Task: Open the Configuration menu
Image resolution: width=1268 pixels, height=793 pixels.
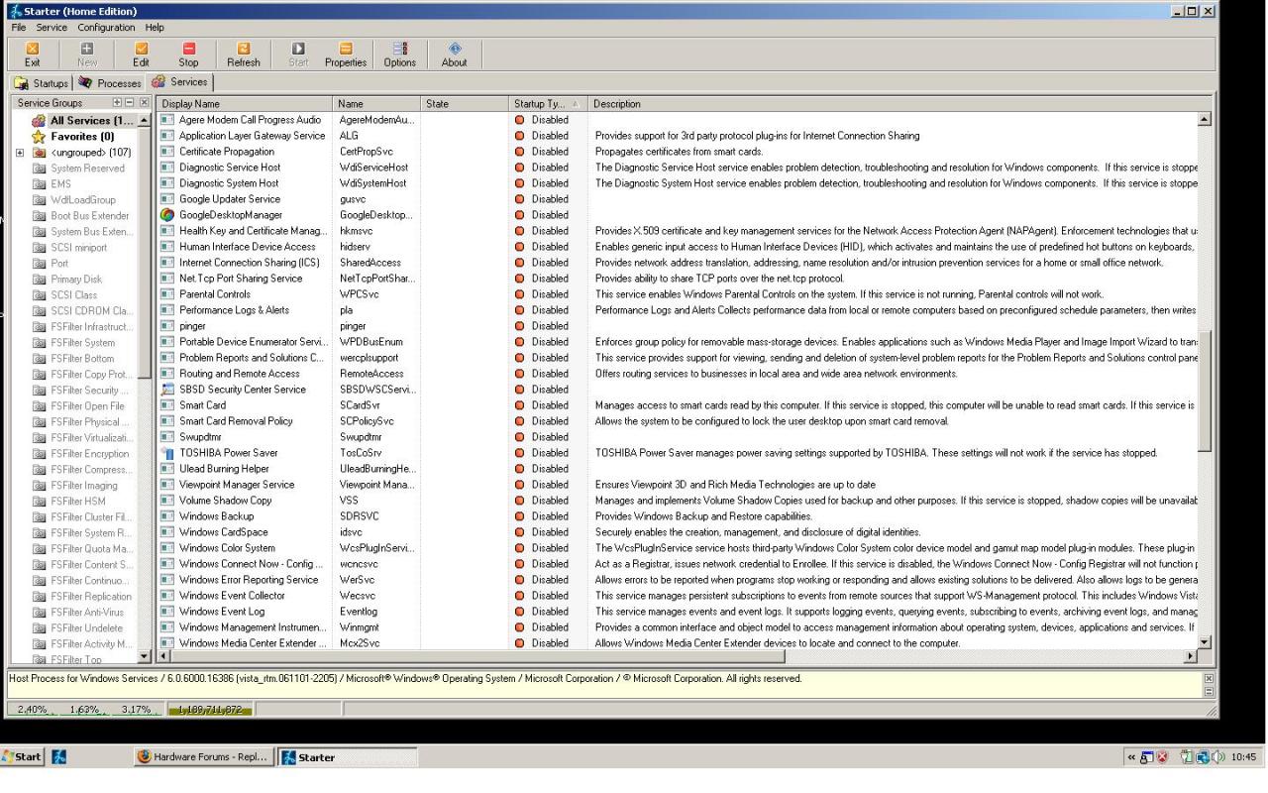Action: pyautogui.click(x=106, y=28)
